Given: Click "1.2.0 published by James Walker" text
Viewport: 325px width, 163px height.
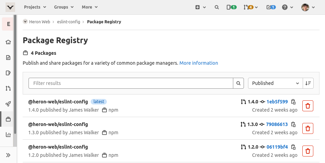Looking at the screenshot, I should pos(64,155).
